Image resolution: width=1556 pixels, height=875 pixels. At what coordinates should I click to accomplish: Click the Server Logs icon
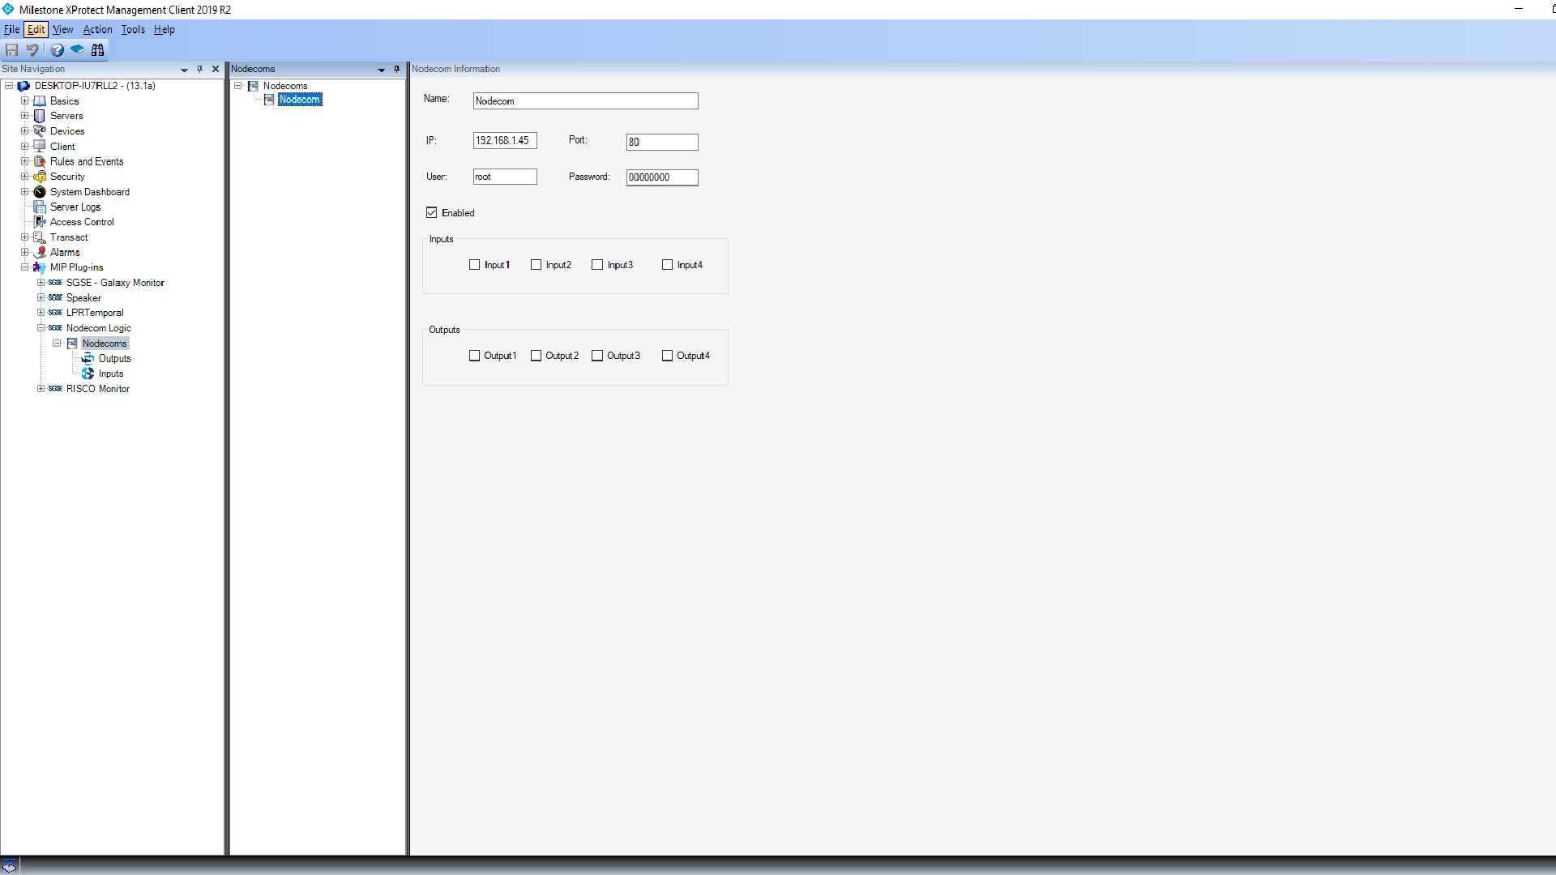40,207
